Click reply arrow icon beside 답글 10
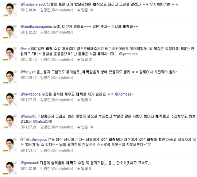Screen dimensions: 197x177 79,10
